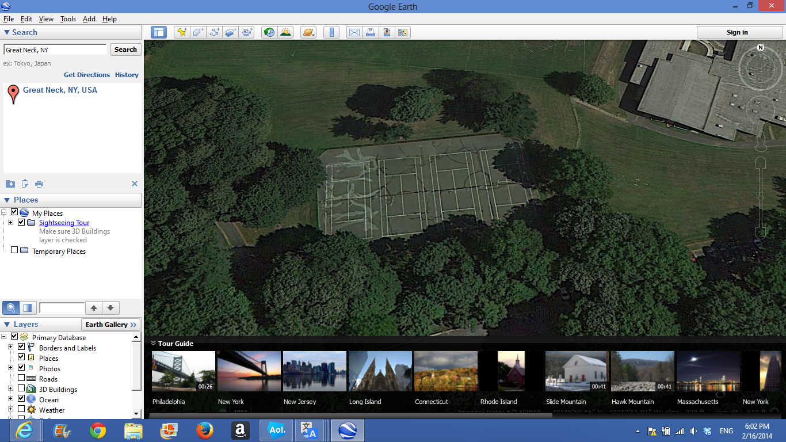Open the Long Island tour thumbnail
The height and width of the screenshot is (442, 786).
tap(380, 371)
